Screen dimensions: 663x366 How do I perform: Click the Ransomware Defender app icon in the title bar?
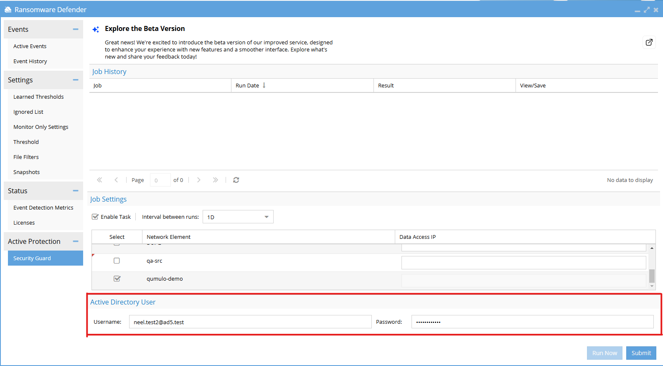click(8, 10)
